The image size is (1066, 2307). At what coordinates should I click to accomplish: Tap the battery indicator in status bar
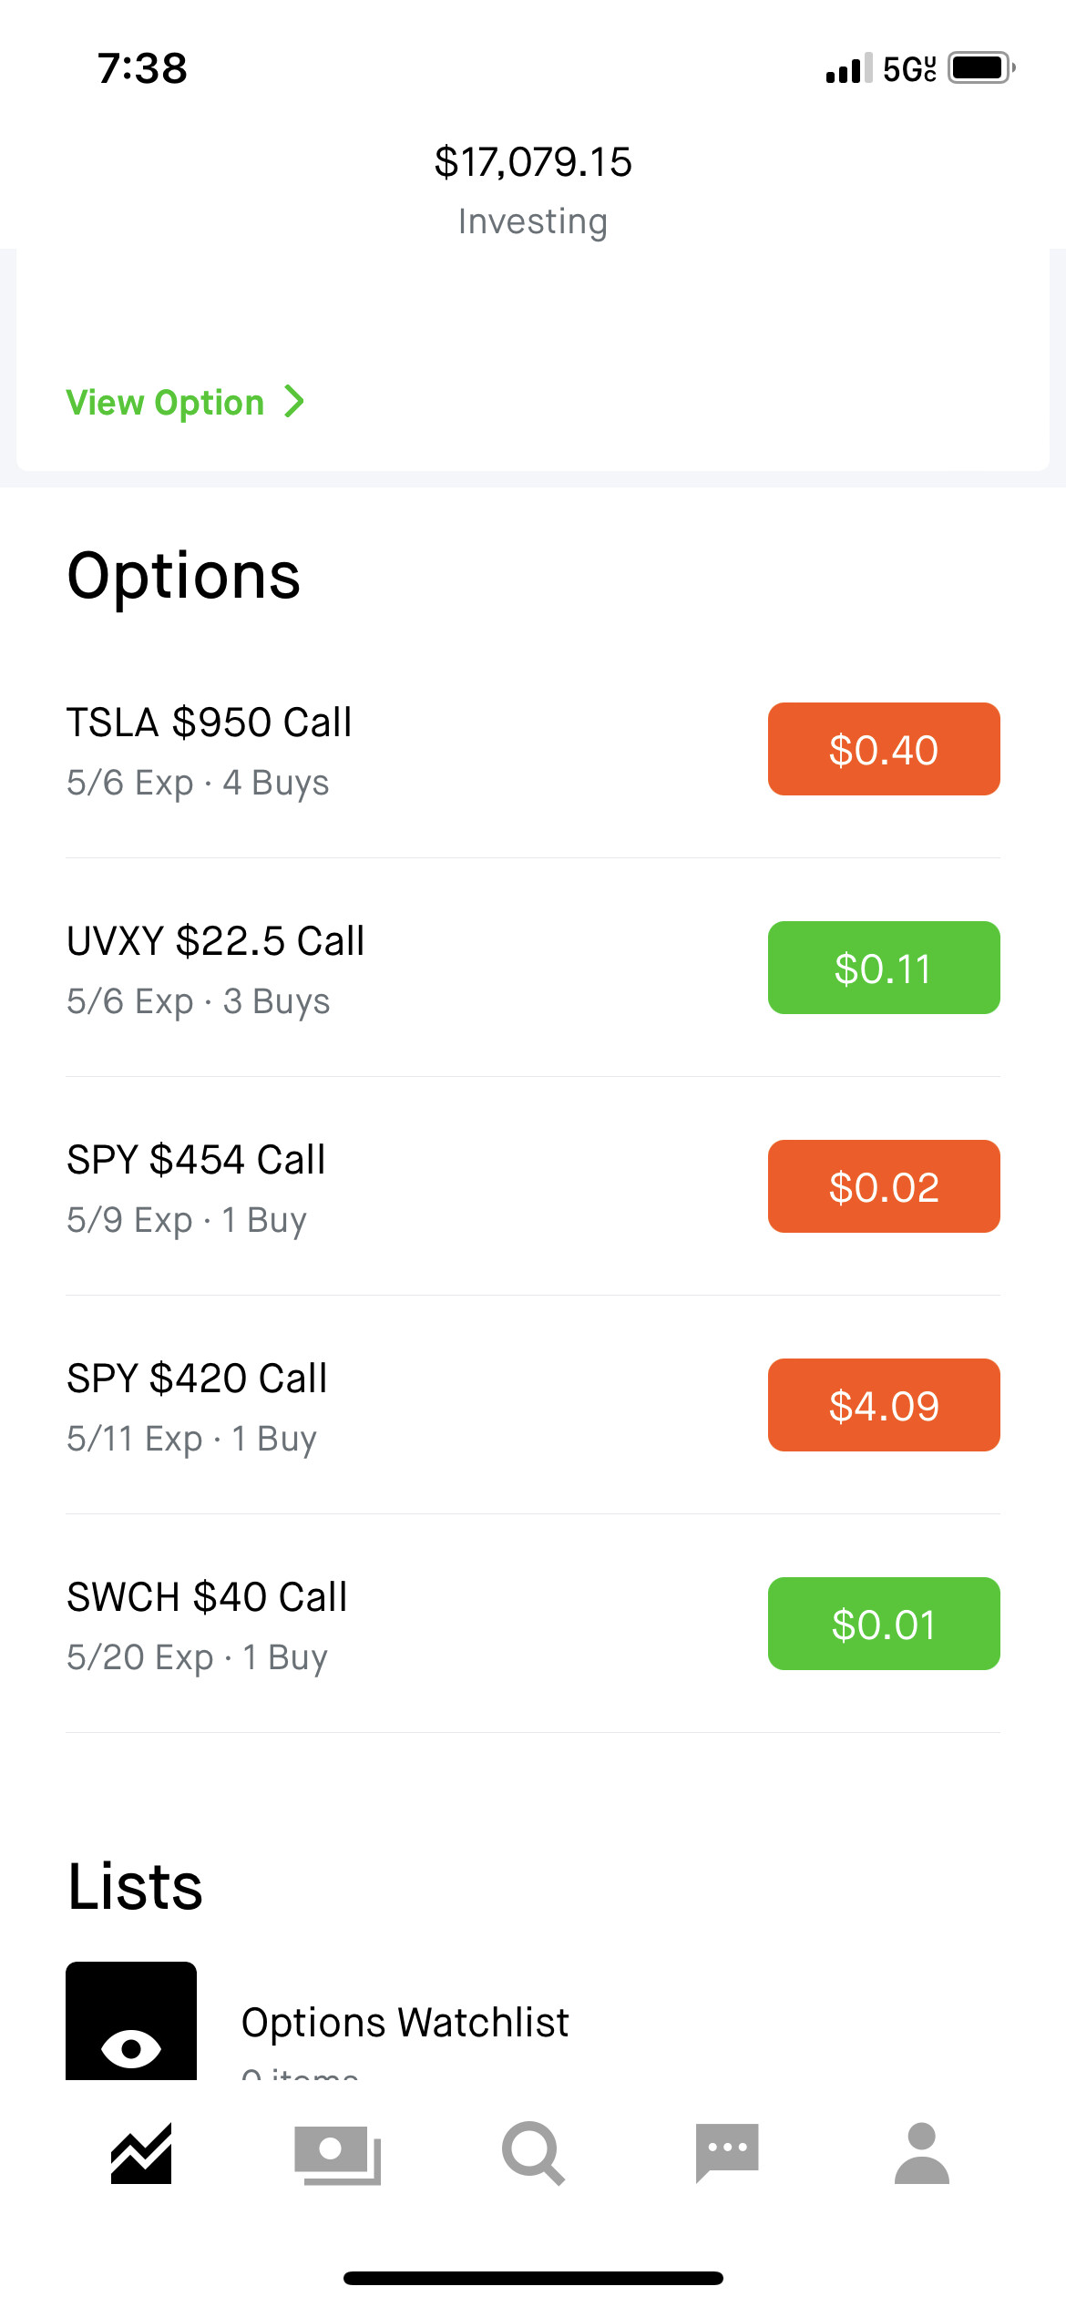pos(982,68)
